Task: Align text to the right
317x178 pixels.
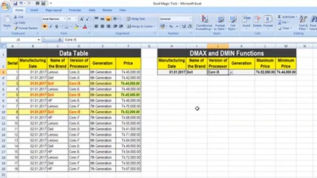Action: coord(108,26)
